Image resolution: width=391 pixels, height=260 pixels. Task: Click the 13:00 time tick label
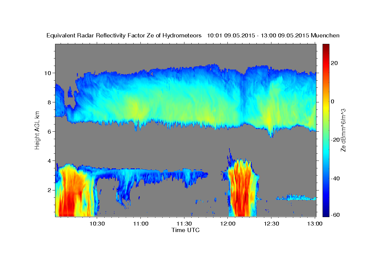coord(315,224)
